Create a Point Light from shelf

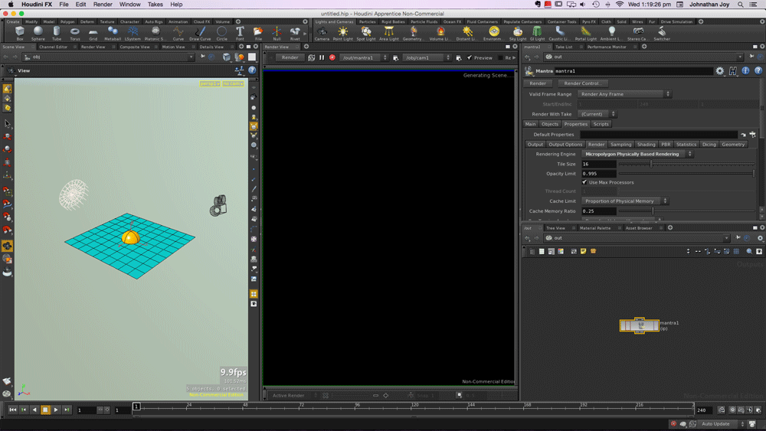pos(342,33)
